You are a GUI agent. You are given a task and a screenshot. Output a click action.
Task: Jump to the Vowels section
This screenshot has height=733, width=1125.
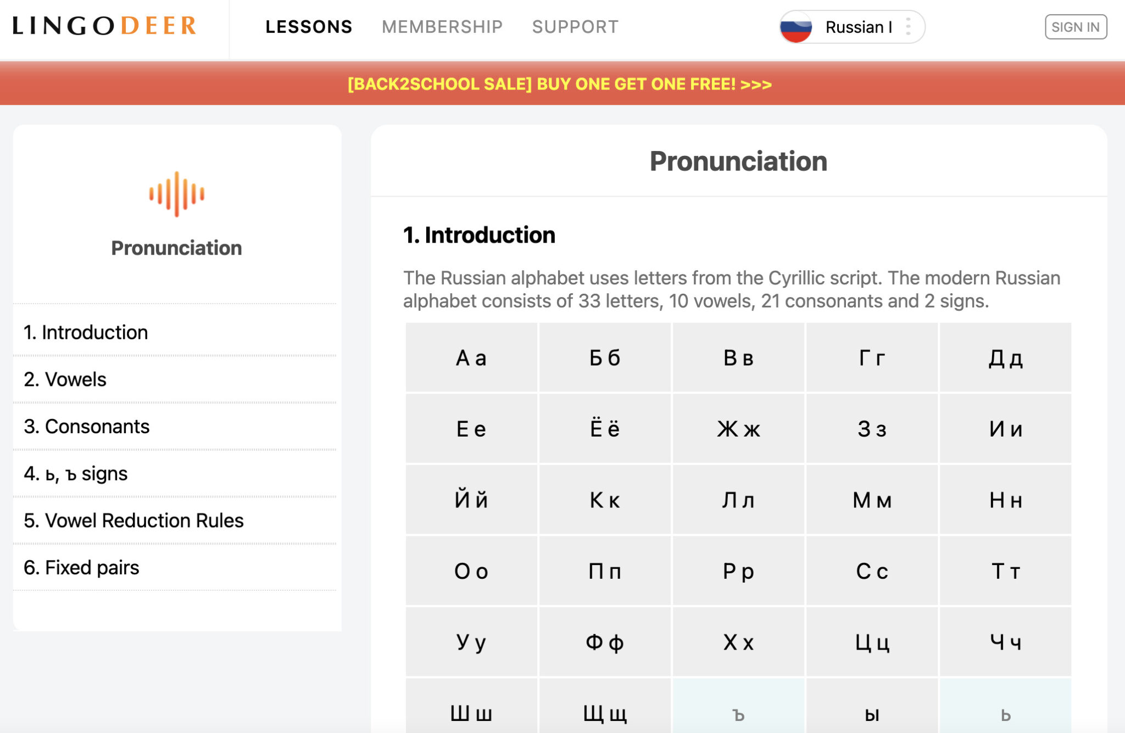pyautogui.click(x=175, y=379)
